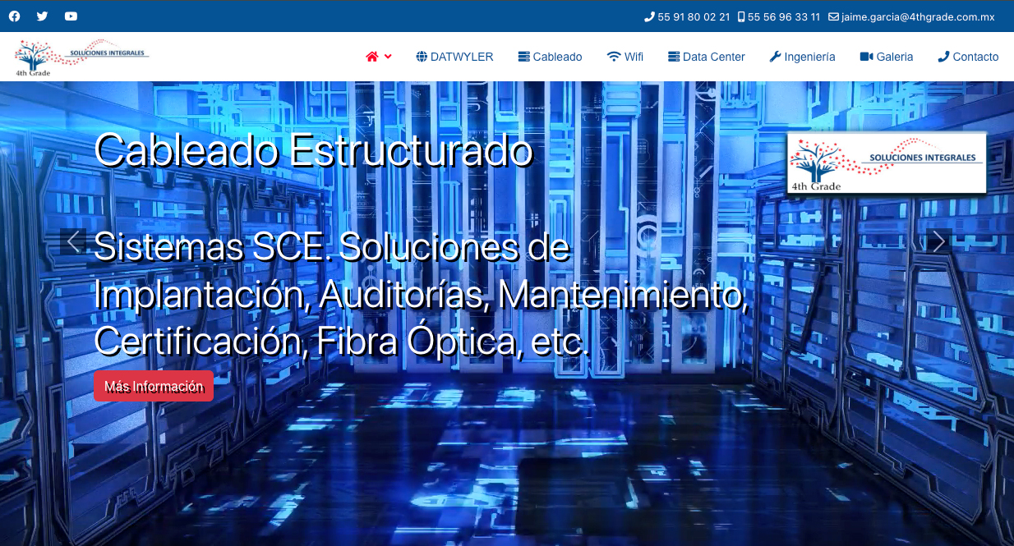Open the Twitter social icon
This screenshot has height=546, width=1014.
pyautogui.click(x=43, y=16)
